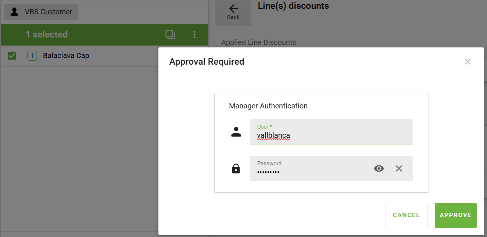Viewport: 487px width, 237px height.
Task: Select the Balaclava Cap line item
Action: pyautogui.click(x=66, y=56)
